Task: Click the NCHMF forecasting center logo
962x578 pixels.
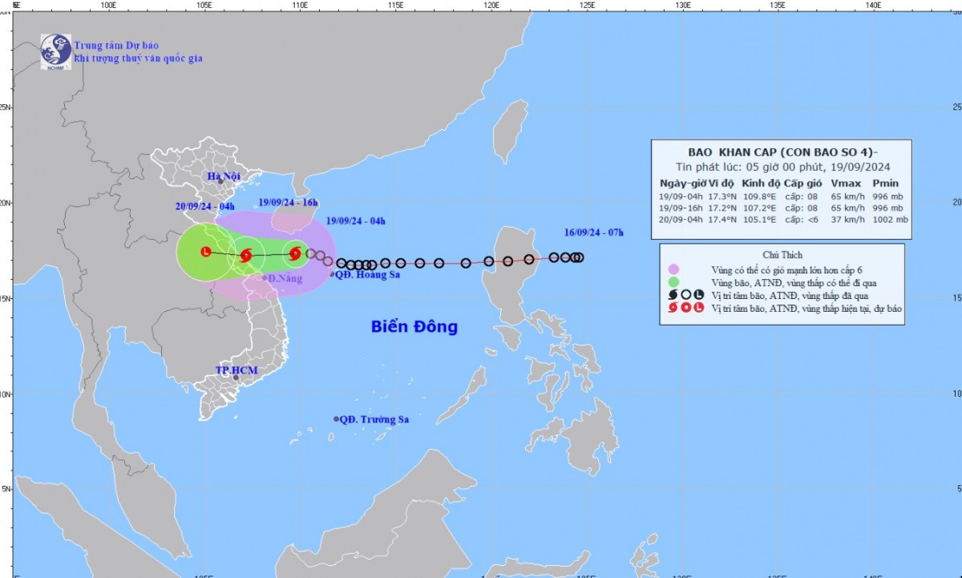Action: [x=55, y=50]
